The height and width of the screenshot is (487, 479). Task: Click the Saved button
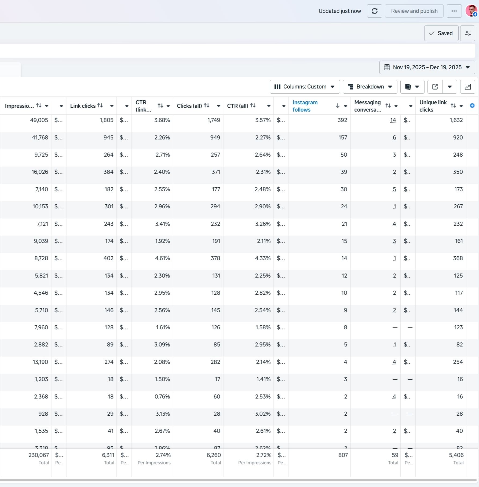click(441, 33)
